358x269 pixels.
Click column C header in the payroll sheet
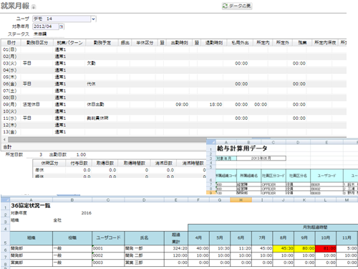(x=274, y=143)
